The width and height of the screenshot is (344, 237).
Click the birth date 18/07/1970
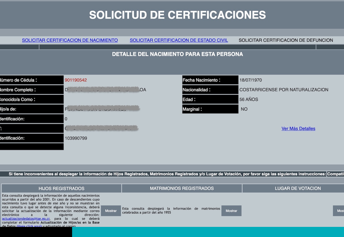pyautogui.click(x=251, y=80)
